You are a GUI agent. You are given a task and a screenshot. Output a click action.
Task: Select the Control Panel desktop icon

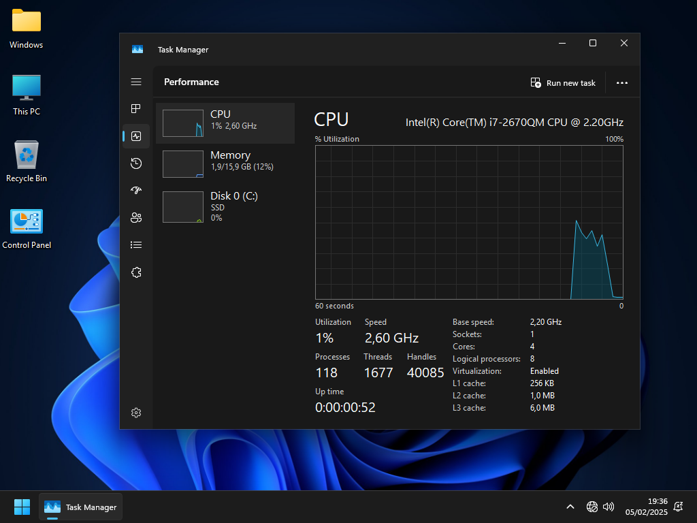tap(27, 229)
